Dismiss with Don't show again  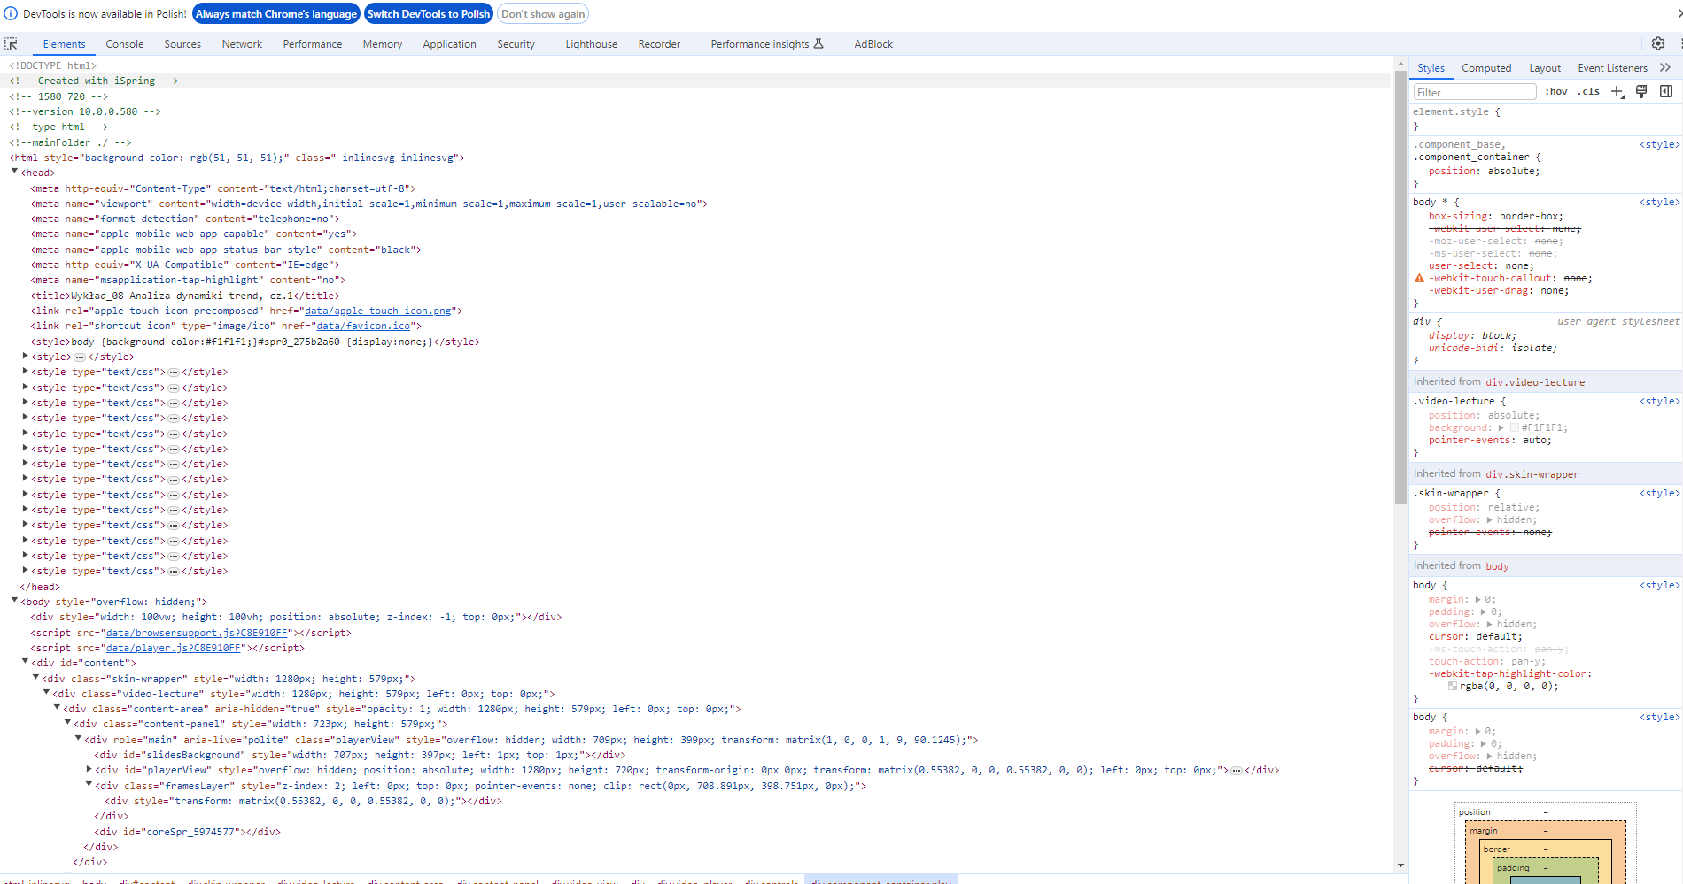pyautogui.click(x=543, y=14)
